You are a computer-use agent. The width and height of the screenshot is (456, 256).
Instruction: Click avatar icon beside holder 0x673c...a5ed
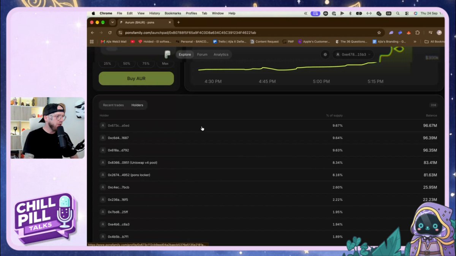coord(103,126)
